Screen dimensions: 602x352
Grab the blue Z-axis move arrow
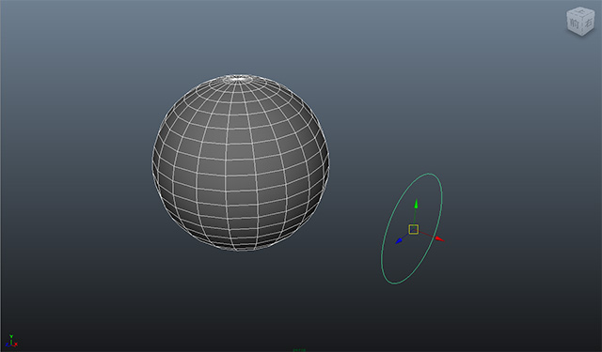pyautogui.click(x=399, y=241)
